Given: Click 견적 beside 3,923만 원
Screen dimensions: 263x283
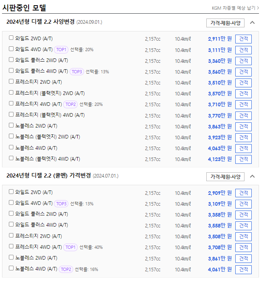Looking at the screenshot, I should click(243, 137).
